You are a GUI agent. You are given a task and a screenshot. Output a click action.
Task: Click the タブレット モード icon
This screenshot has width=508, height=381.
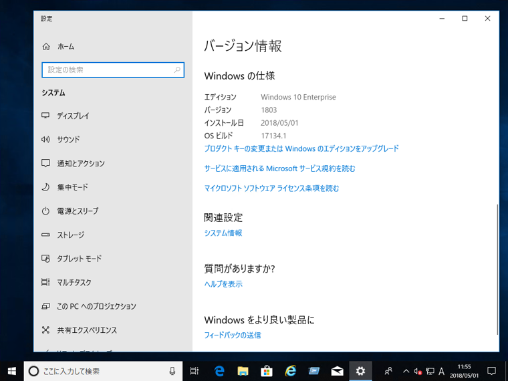click(45, 259)
